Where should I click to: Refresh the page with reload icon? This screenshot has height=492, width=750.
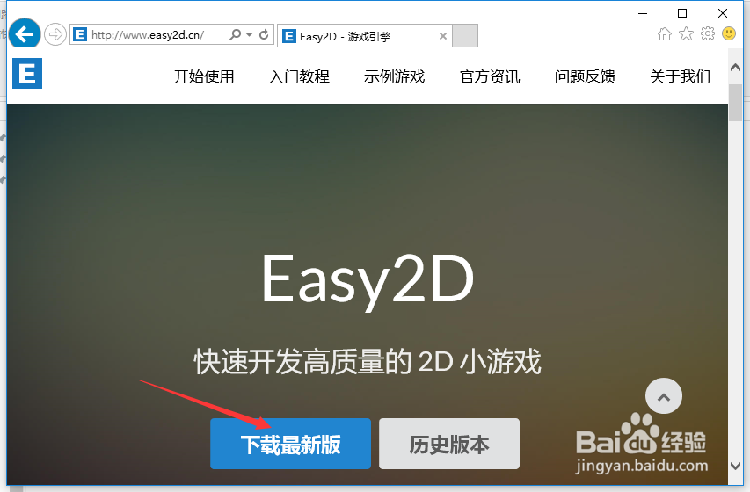coord(264,34)
